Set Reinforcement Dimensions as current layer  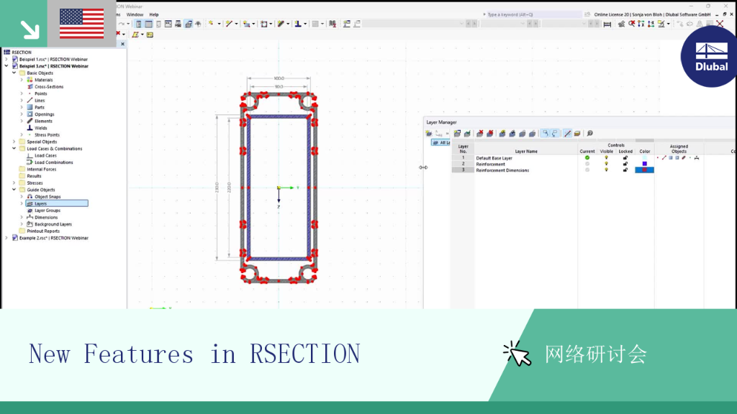(587, 170)
